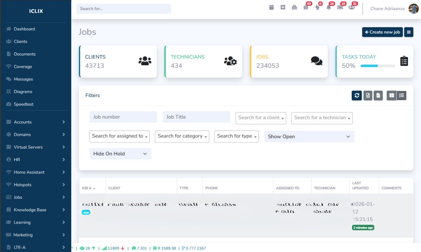
Task: Open the Show Open status dropdown
Action: (309, 137)
